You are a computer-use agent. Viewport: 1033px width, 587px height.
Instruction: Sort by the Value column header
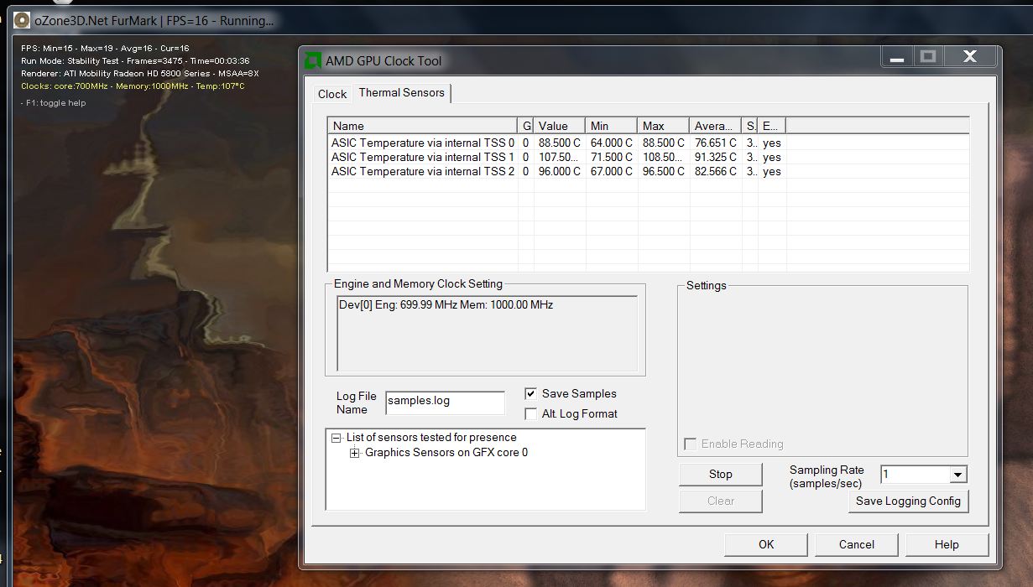click(560, 126)
